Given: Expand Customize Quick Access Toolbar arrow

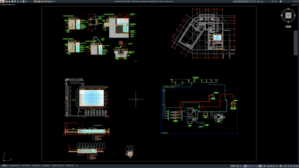Looking at the screenshot, I should pyautogui.click(x=55, y=1).
